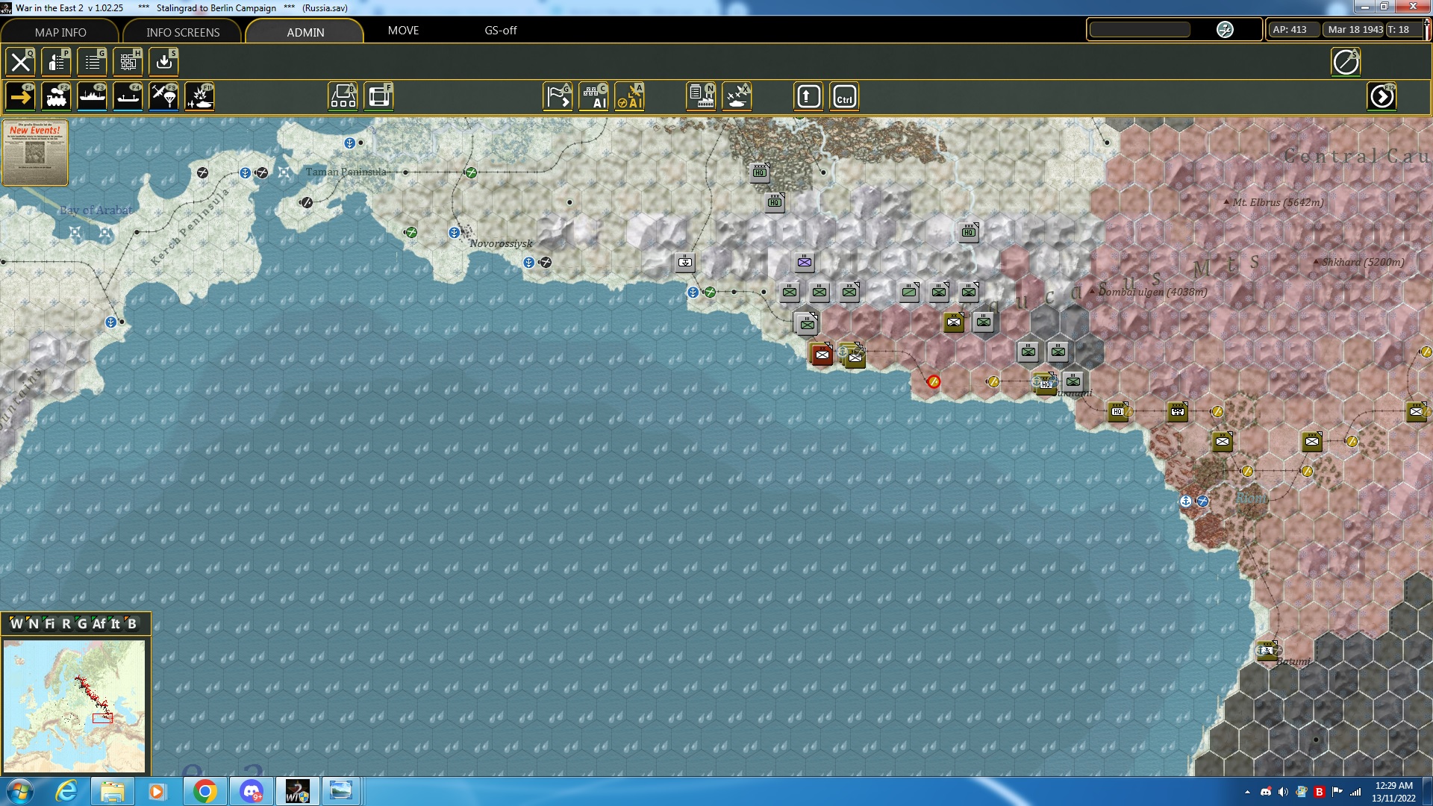
Task: Click the New Events newspaper thumbnail
Action: pos(35,152)
